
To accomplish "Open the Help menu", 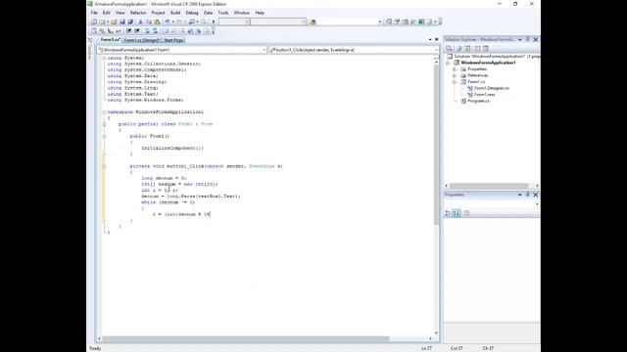I will click(x=260, y=13).
